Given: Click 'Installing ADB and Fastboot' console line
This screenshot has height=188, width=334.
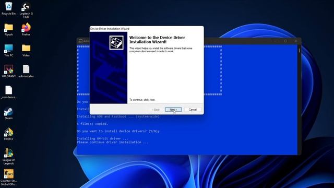Looking at the screenshot, I should pos(118,116).
